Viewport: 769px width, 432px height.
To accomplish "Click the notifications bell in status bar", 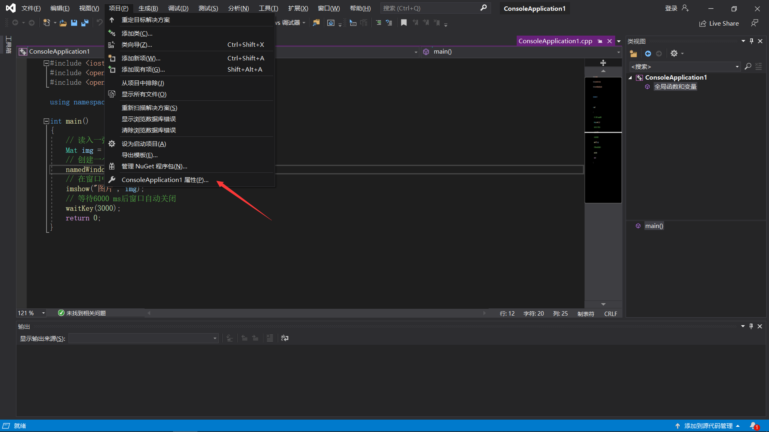I will point(753,426).
